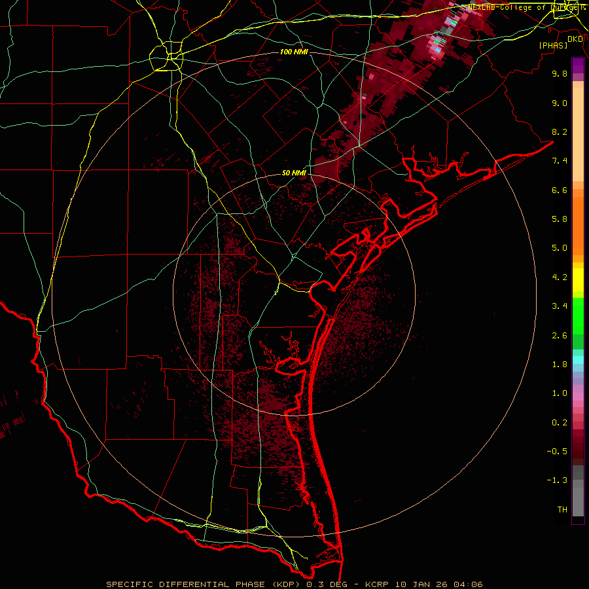Click the 1.8 scale value label
Viewport: 589px width, 589px height.
[x=560, y=365]
